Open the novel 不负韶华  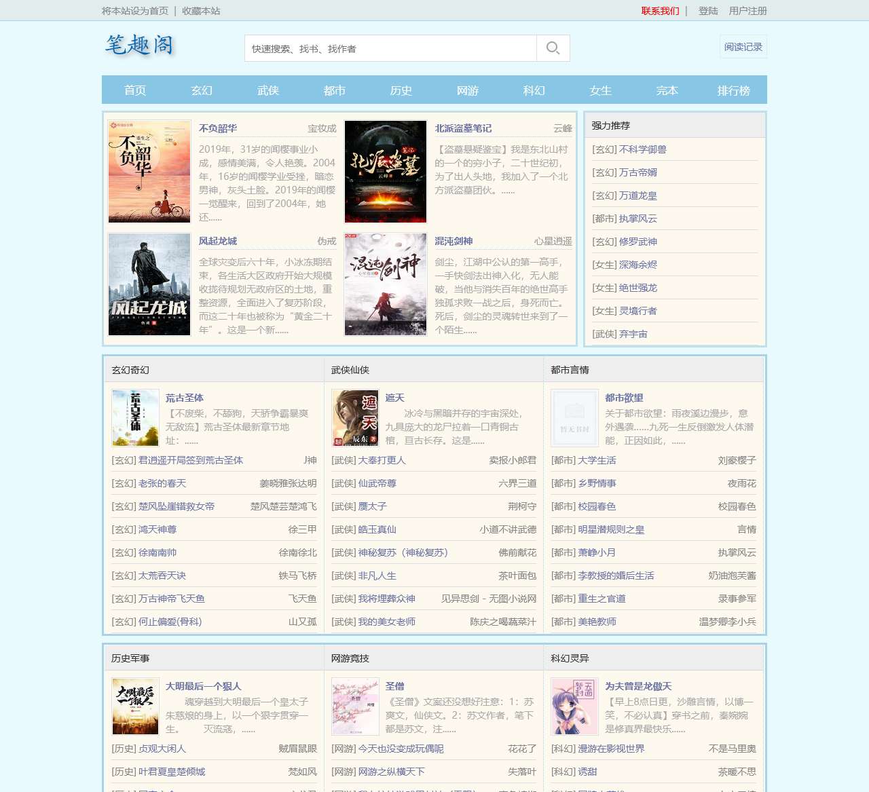[218, 128]
